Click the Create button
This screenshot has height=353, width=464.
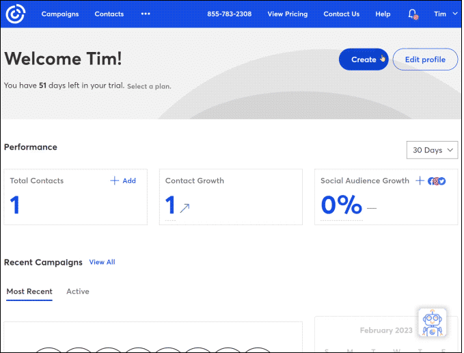[364, 60]
